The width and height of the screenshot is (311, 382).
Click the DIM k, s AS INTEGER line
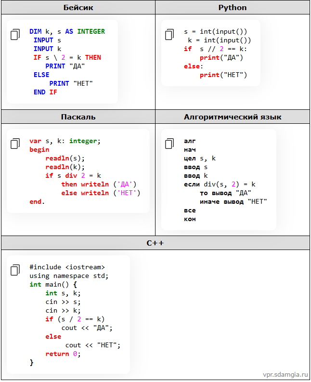67,31
